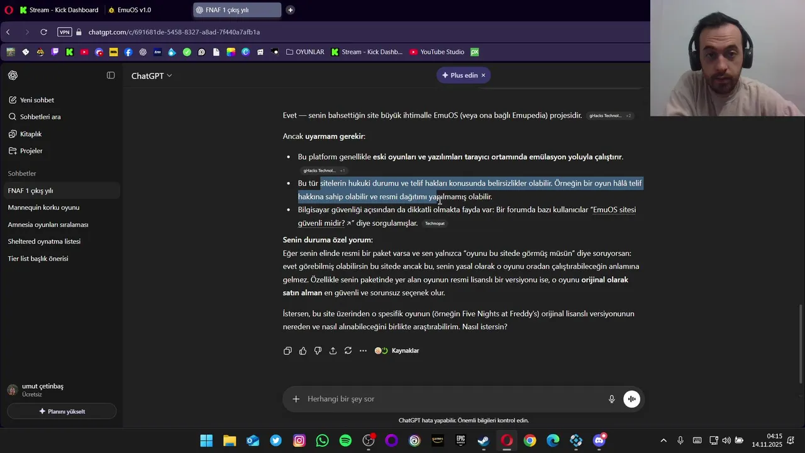Select FNAF 1 çıkış yılı chat
Image resolution: width=805 pixels, height=453 pixels.
pos(61,191)
